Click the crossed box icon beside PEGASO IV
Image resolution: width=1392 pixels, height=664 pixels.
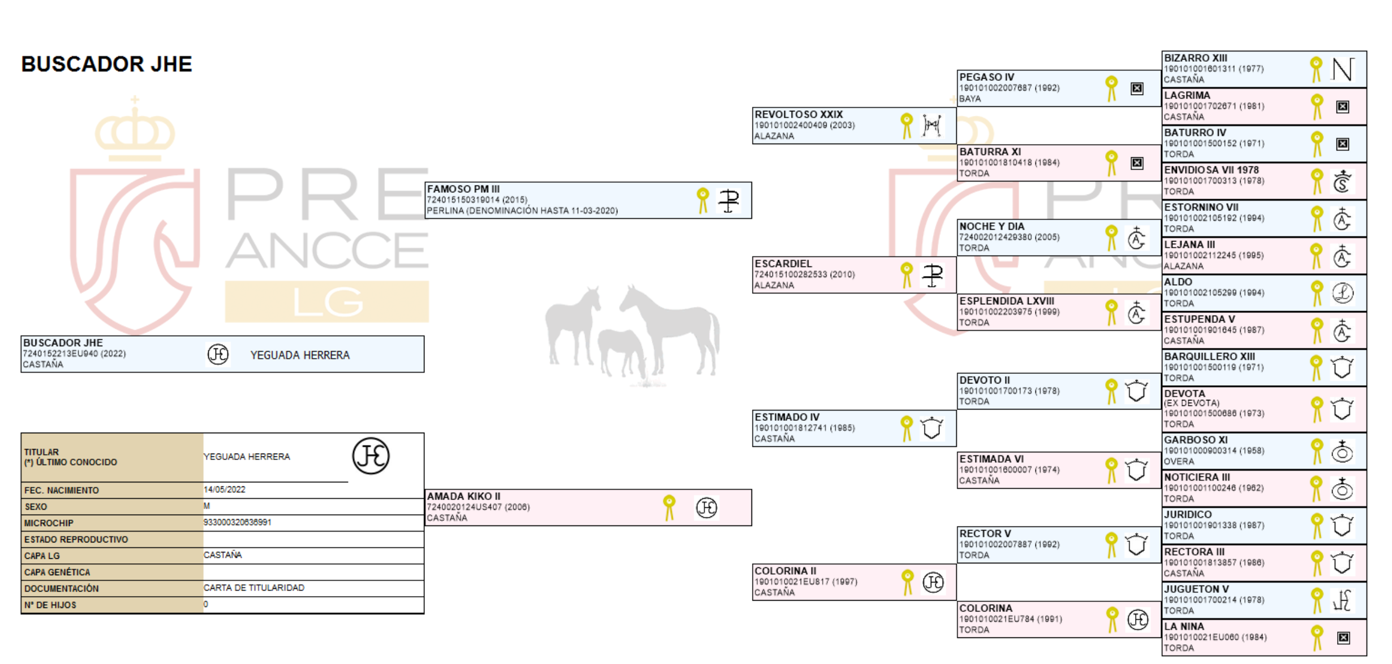coord(1137,88)
